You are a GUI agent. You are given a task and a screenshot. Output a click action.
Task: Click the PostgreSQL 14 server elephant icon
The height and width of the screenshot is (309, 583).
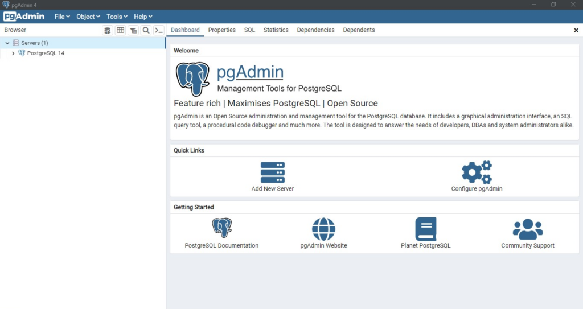pyautogui.click(x=22, y=53)
